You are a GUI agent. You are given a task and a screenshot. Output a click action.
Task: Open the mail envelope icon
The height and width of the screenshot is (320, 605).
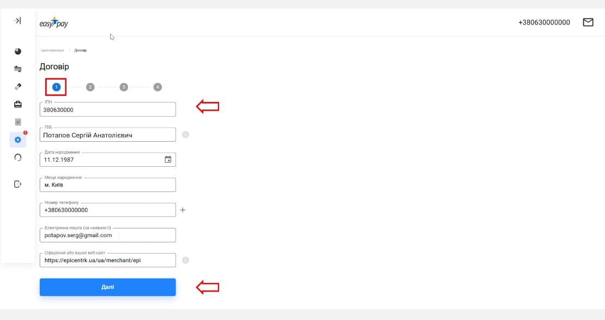tap(588, 22)
